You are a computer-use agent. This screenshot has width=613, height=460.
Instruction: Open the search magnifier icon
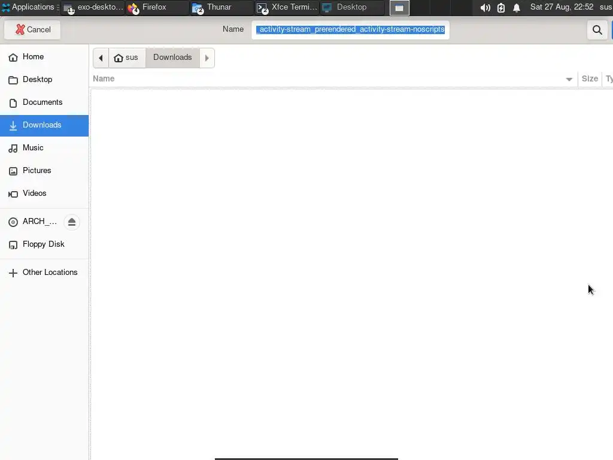point(597,30)
